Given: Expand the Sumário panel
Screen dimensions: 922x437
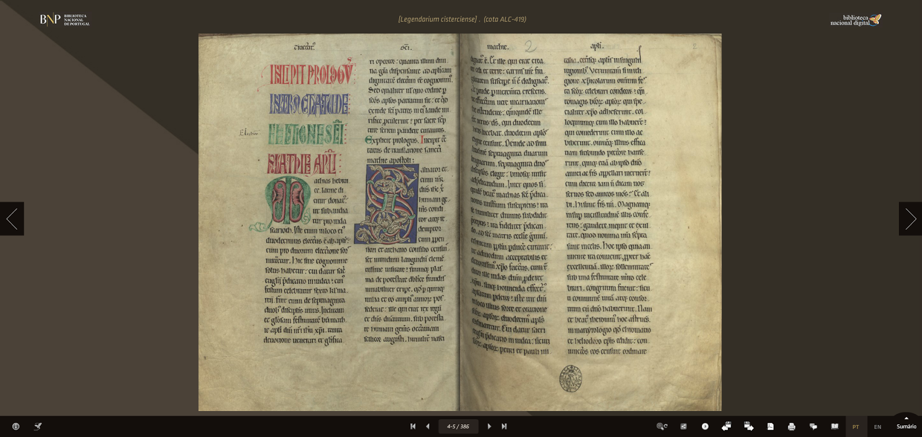Looking at the screenshot, I should tap(906, 426).
